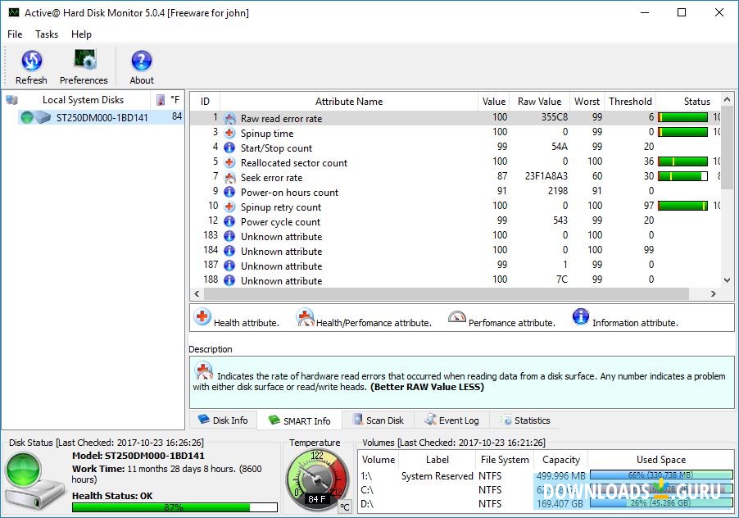739x518 pixels.
Task: Click the '499.996 MB' capacity cell
Action: (561, 476)
